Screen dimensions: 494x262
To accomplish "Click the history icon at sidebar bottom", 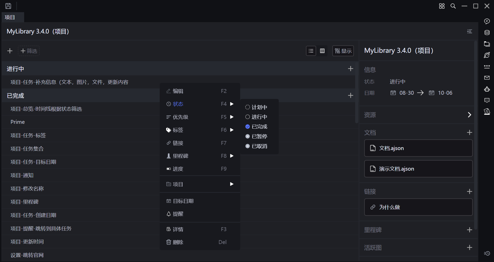I will [x=487, y=254].
